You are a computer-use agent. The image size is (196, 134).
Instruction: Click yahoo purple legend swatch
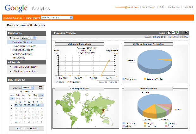click(124, 126)
